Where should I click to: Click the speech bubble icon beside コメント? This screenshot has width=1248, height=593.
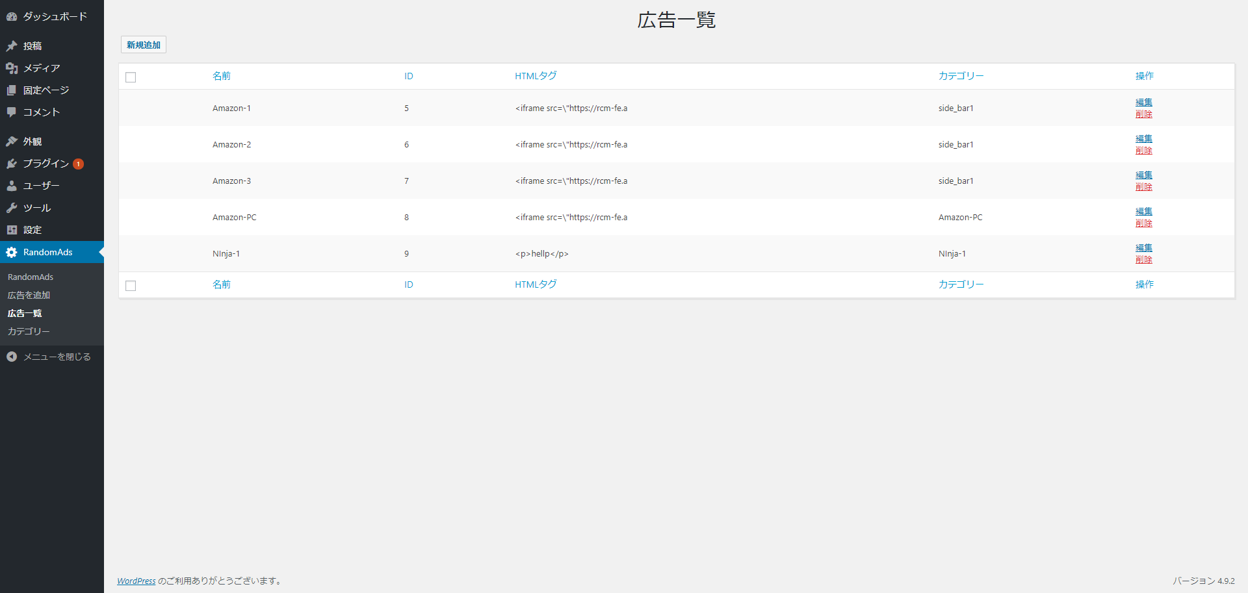[12, 112]
